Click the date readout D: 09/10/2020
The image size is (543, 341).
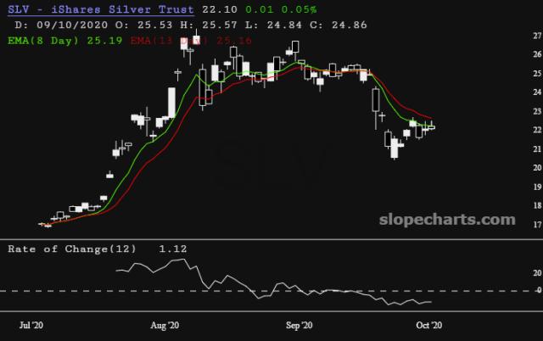coord(61,25)
